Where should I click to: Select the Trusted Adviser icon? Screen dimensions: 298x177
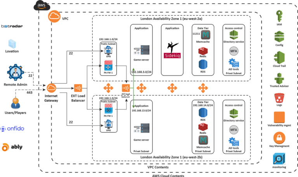279,78
